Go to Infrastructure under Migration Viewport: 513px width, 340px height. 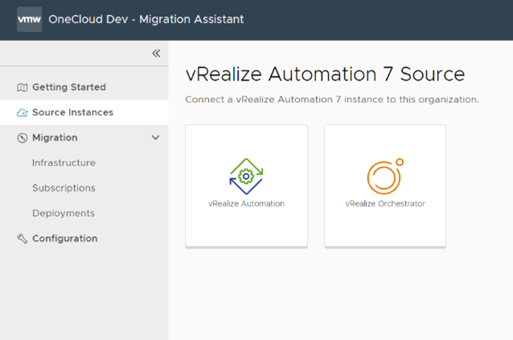pos(64,163)
